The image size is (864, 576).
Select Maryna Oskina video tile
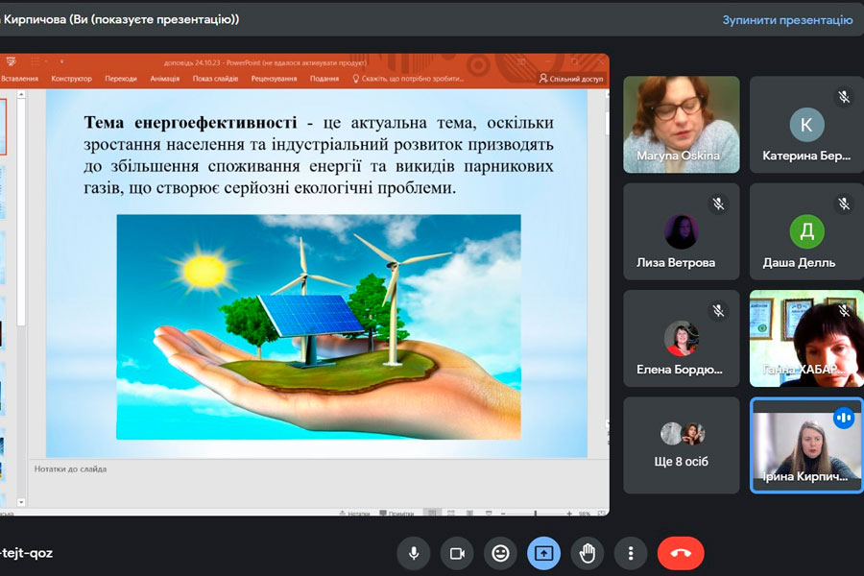[681, 125]
